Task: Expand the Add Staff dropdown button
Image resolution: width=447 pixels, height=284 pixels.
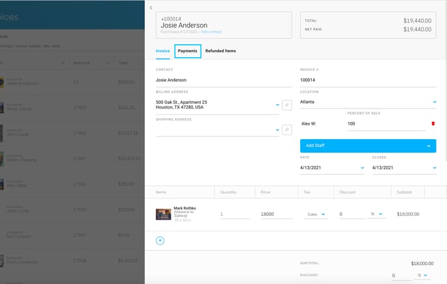Action: (368, 146)
